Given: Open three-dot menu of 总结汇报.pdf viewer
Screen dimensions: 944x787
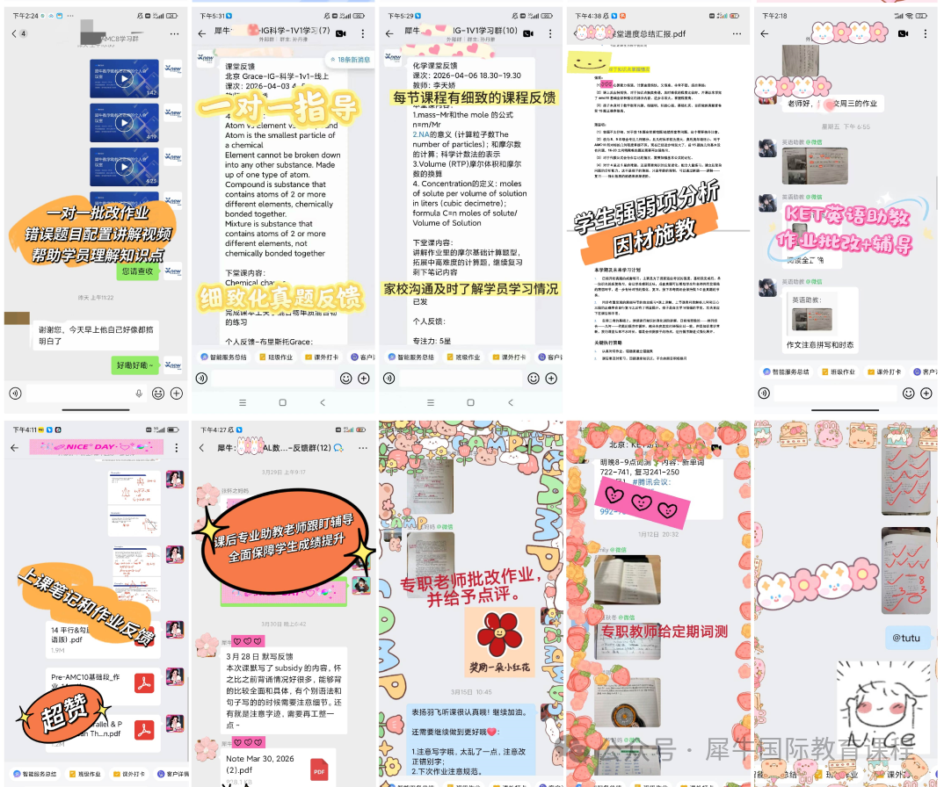Looking at the screenshot, I should (x=737, y=34).
